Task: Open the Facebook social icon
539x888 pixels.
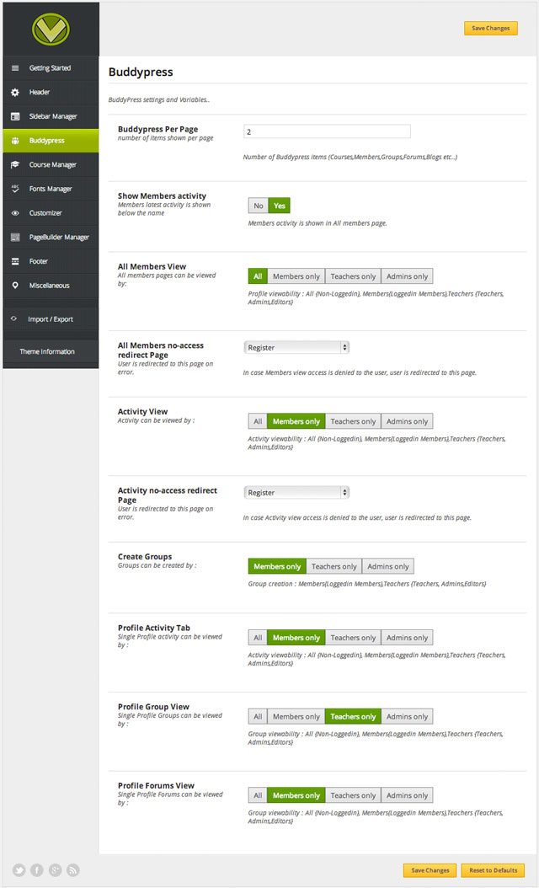Action: tap(37, 869)
